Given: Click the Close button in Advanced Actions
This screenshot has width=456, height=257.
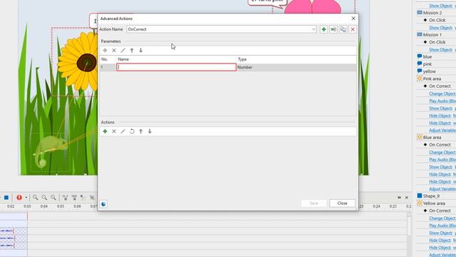Looking at the screenshot, I should [342, 203].
